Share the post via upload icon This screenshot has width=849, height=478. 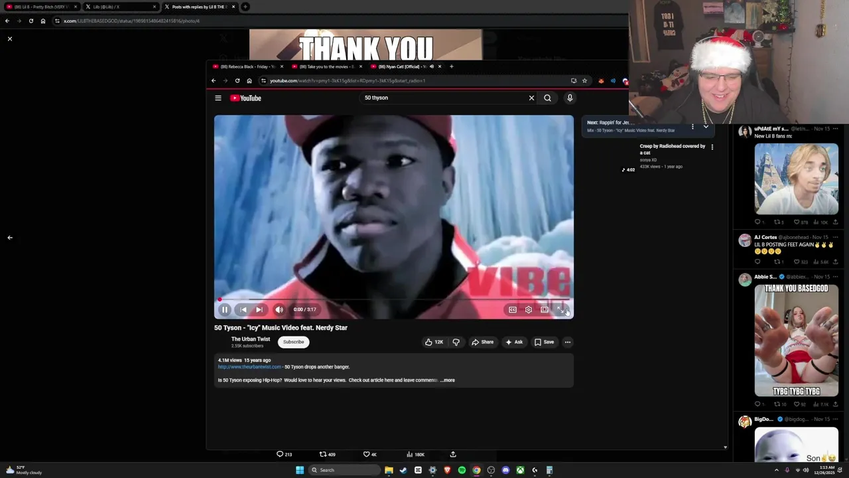[x=453, y=454]
